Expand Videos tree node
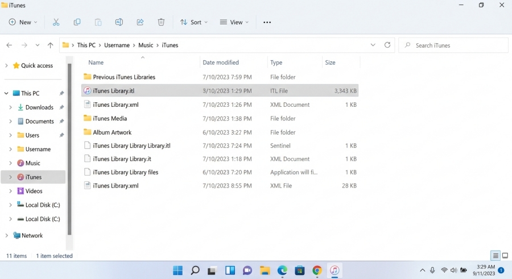The width and height of the screenshot is (512, 279). coord(10,191)
